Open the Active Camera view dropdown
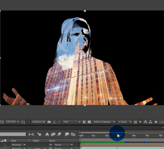Image resolution: width=164 pixels, height=149 pixels. point(104,122)
